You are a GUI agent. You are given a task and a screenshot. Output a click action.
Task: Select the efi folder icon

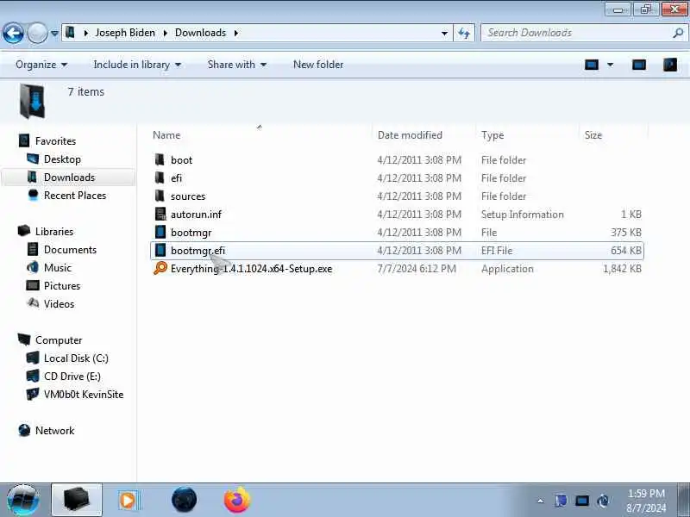[160, 178]
